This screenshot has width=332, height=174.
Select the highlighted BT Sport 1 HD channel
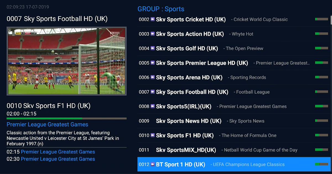[x=234, y=164]
